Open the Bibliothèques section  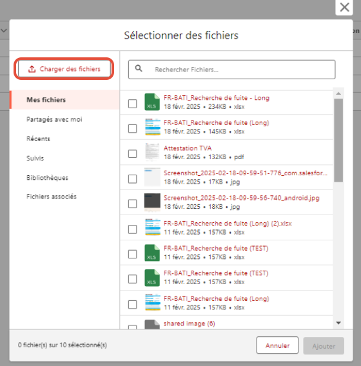(48, 178)
